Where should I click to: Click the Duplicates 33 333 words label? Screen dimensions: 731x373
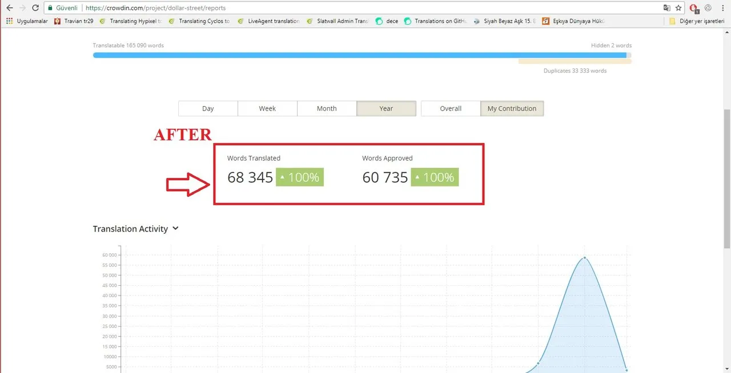575,71
